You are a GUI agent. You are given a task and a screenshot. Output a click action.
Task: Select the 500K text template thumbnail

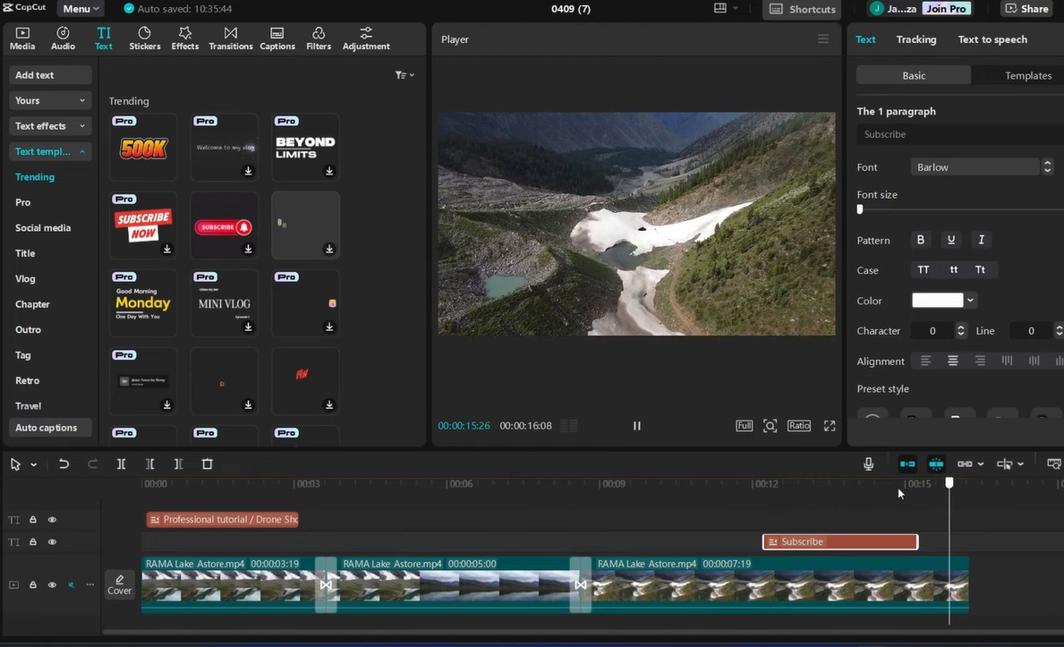[x=142, y=148]
